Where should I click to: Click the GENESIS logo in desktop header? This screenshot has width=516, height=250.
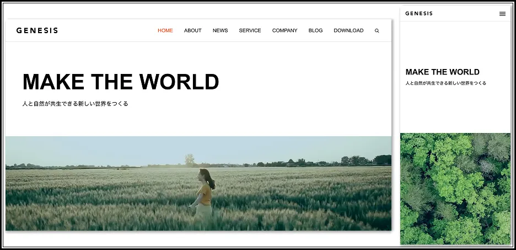pos(37,31)
